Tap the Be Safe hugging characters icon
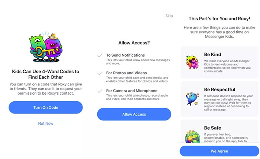Screen dimensions: 260x159 click(x=192, y=137)
